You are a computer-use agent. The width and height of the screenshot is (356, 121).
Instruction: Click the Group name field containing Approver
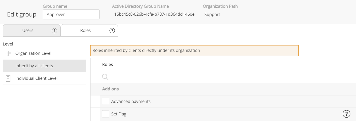[x=71, y=15]
